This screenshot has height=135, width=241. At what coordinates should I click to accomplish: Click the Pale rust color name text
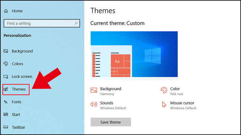177,94
